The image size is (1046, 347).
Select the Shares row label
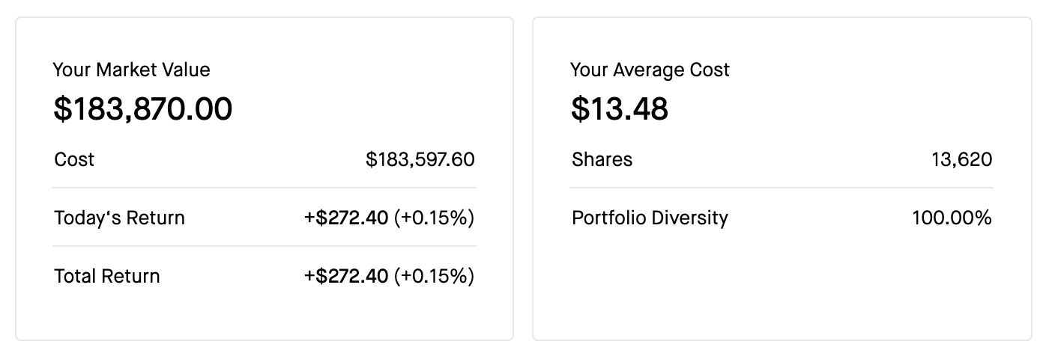pos(602,159)
